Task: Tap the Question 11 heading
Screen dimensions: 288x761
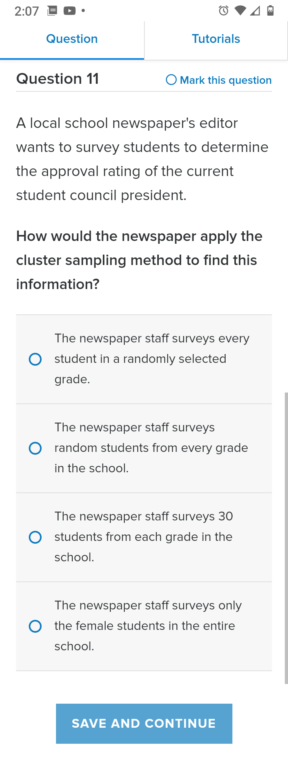Action: (58, 79)
